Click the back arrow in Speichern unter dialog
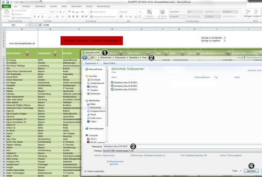This screenshot has height=177, width=262. [x=84, y=58]
